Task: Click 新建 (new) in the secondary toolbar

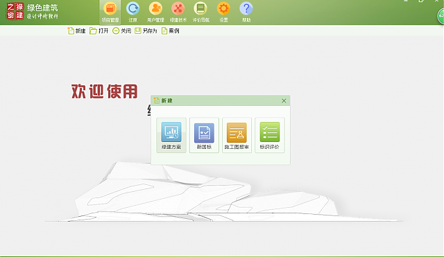Action: 76,30
